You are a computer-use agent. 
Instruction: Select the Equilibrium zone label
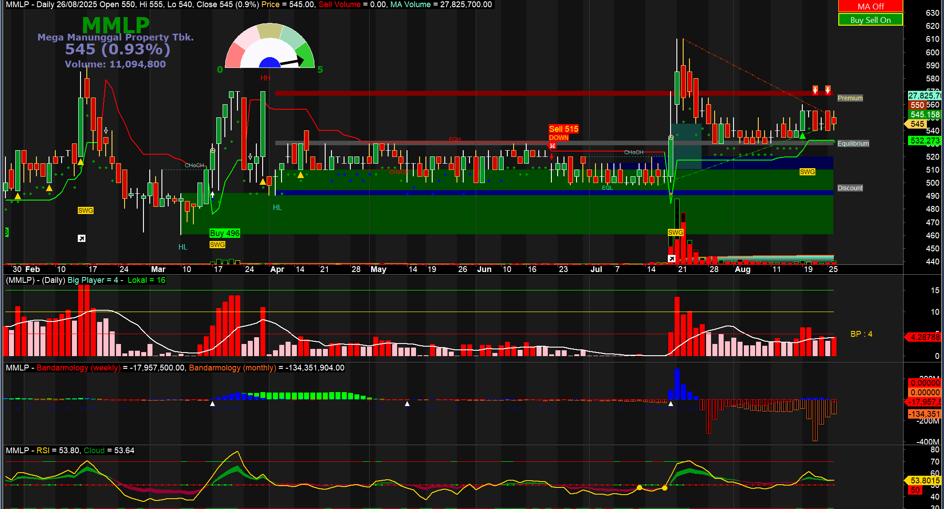[x=853, y=143]
